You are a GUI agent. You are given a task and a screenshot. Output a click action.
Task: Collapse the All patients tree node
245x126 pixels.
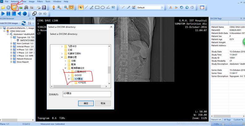point(1,28)
